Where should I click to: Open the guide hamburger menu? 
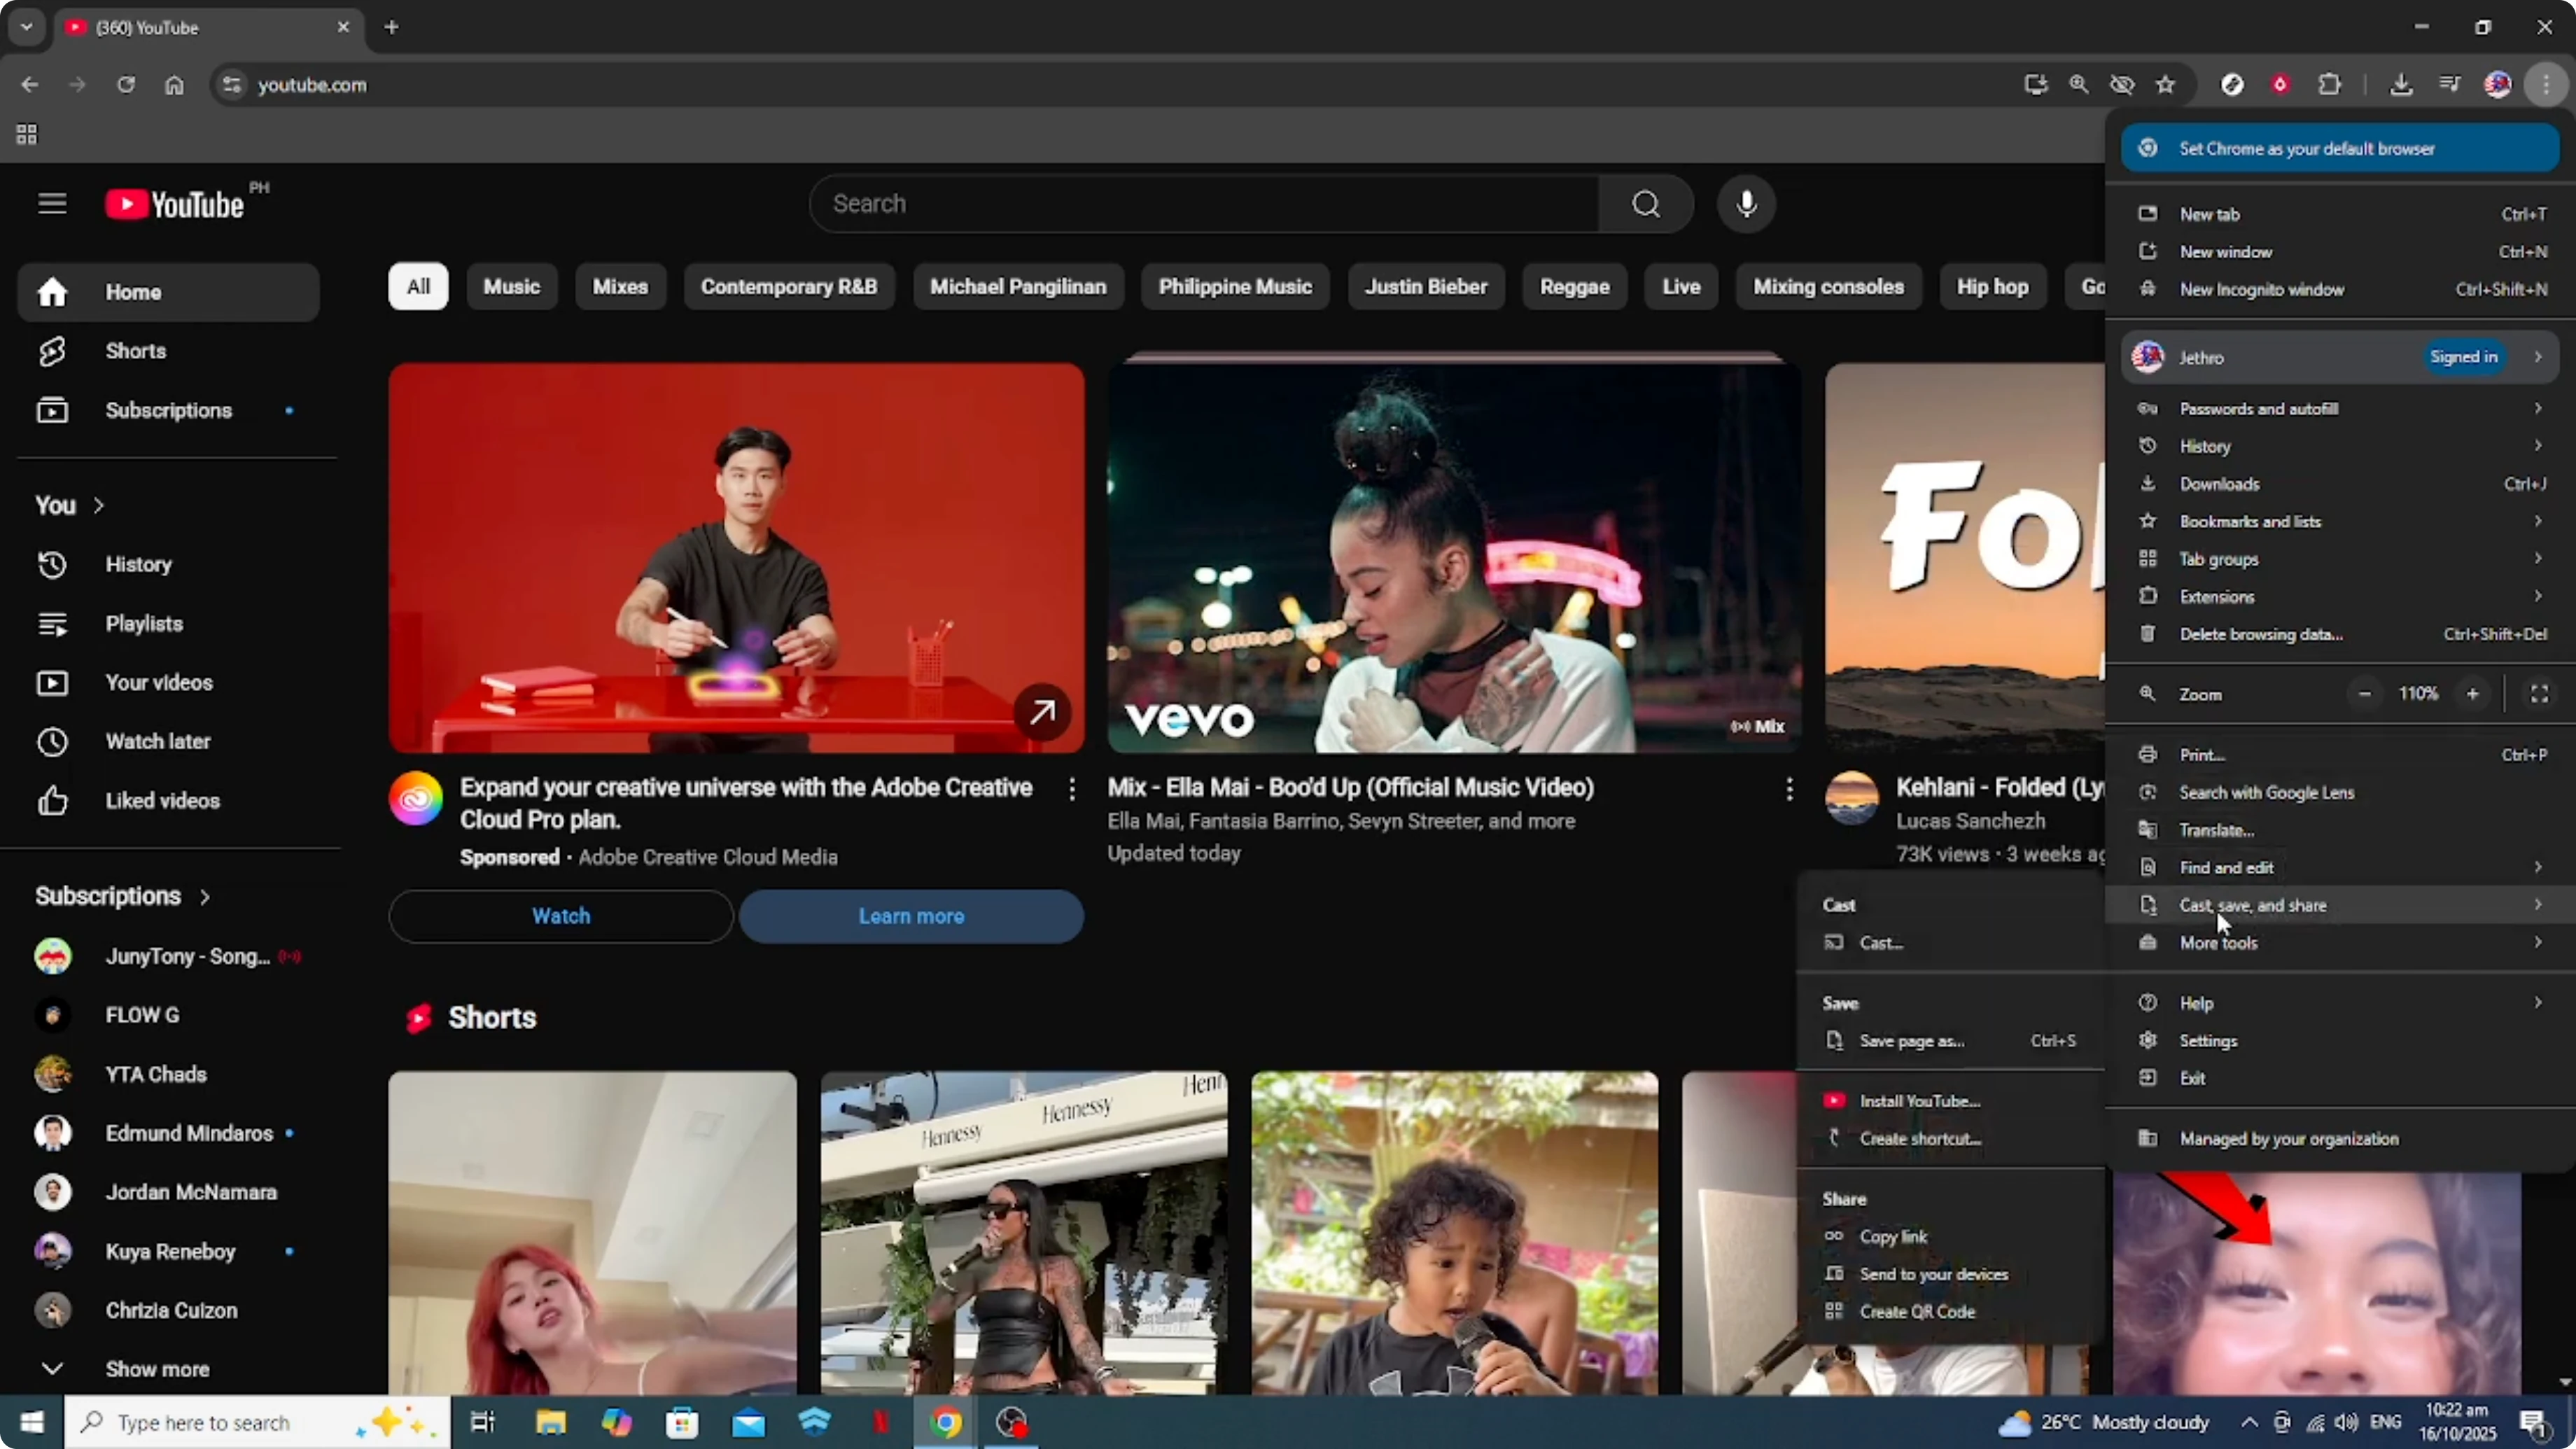pos(51,203)
